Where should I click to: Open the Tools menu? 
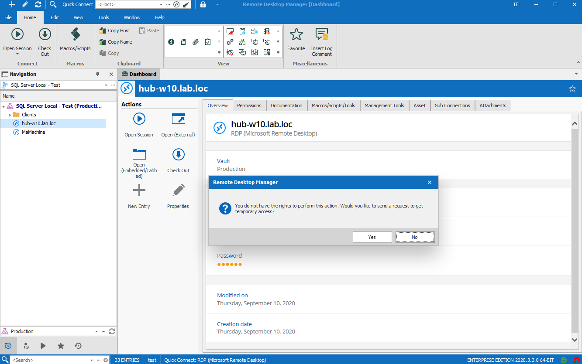tap(103, 17)
